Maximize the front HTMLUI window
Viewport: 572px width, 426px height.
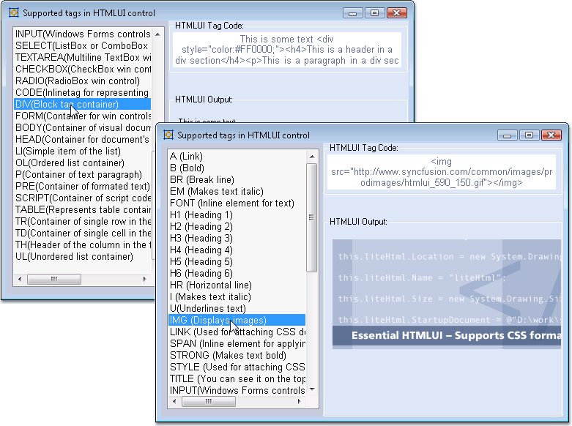click(529, 135)
